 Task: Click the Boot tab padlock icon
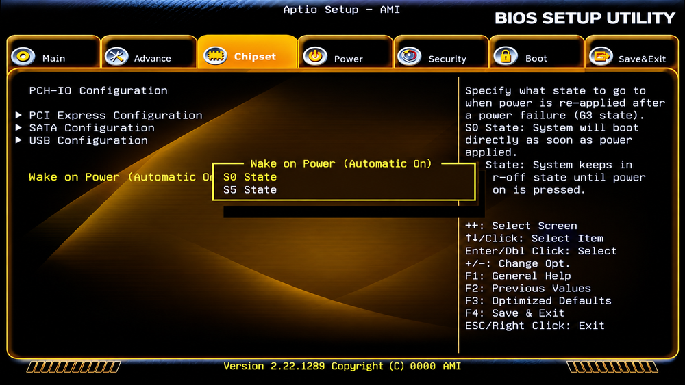506,56
